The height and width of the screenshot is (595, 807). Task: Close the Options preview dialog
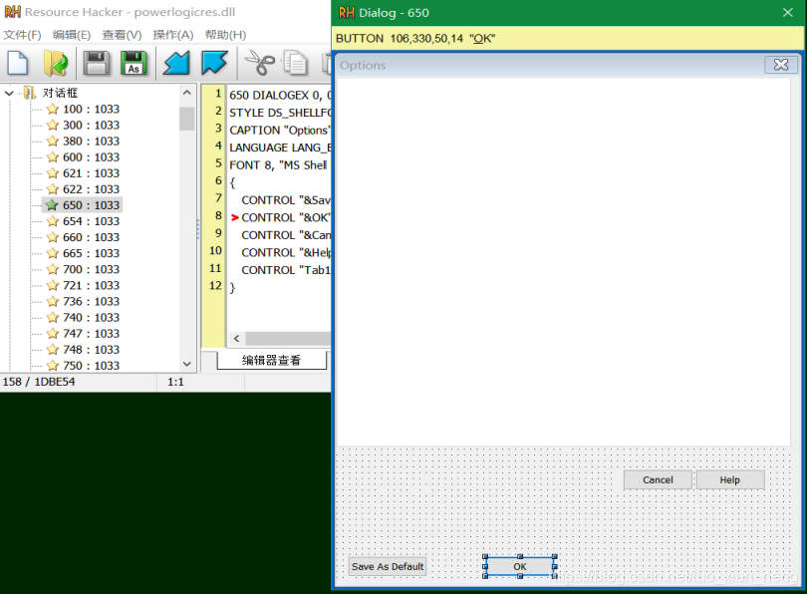781,65
